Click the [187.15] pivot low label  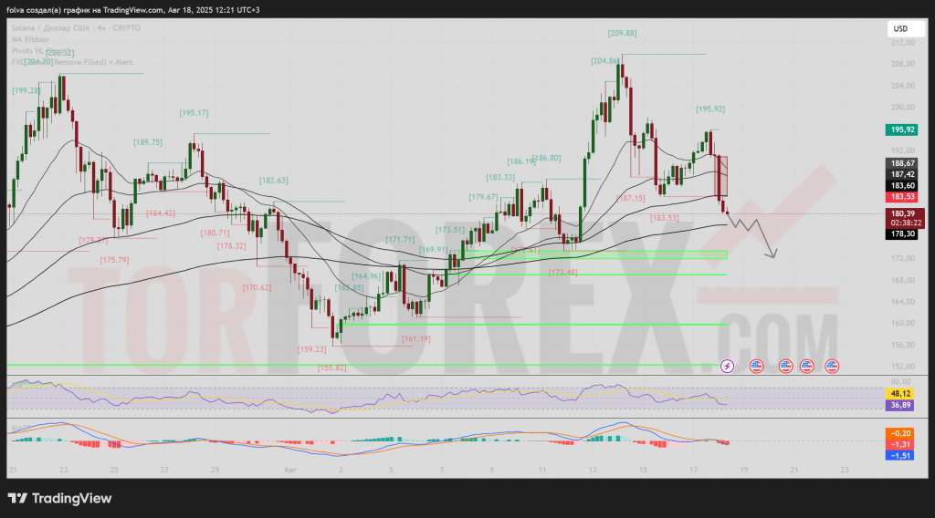click(630, 198)
